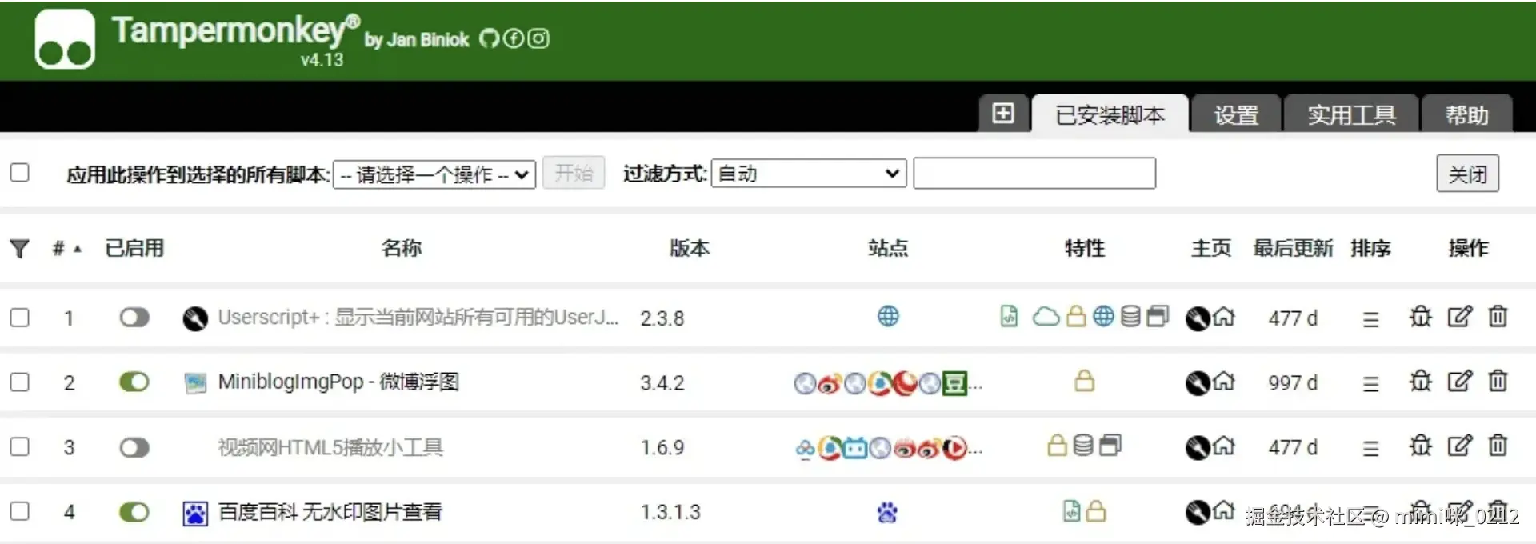1536x544 pixels.
Task: Select checkbox for MiniblogImgPop row
Action: point(20,382)
